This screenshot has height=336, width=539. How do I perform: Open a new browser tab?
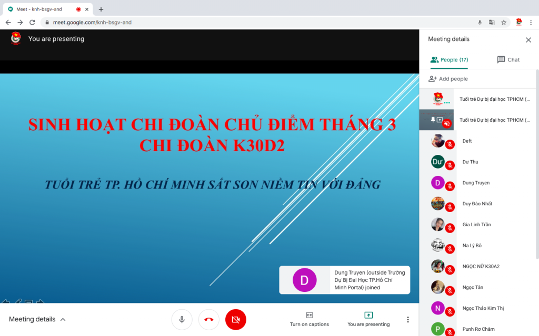(x=101, y=9)
